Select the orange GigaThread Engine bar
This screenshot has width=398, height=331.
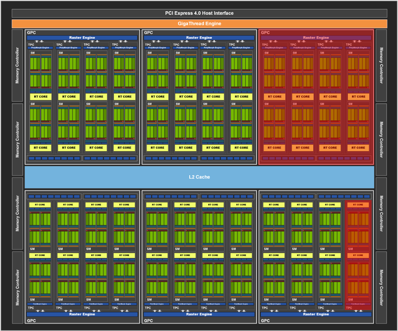click(199, 24)
